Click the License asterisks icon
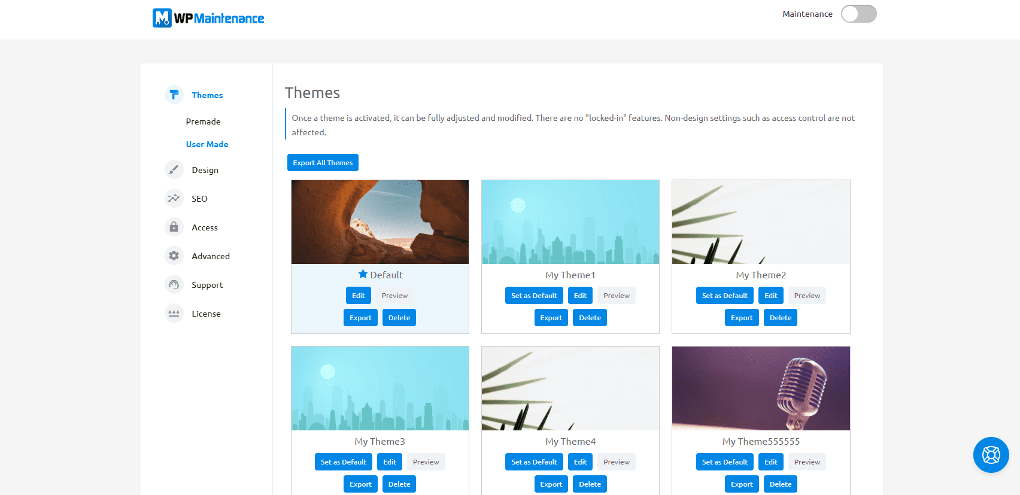The image size is (1020, 495). coord(174,313)
